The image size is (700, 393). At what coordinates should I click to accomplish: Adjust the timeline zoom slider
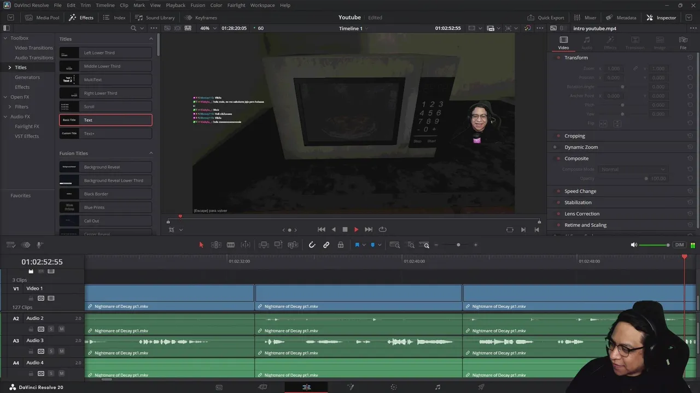pos(458,245)
